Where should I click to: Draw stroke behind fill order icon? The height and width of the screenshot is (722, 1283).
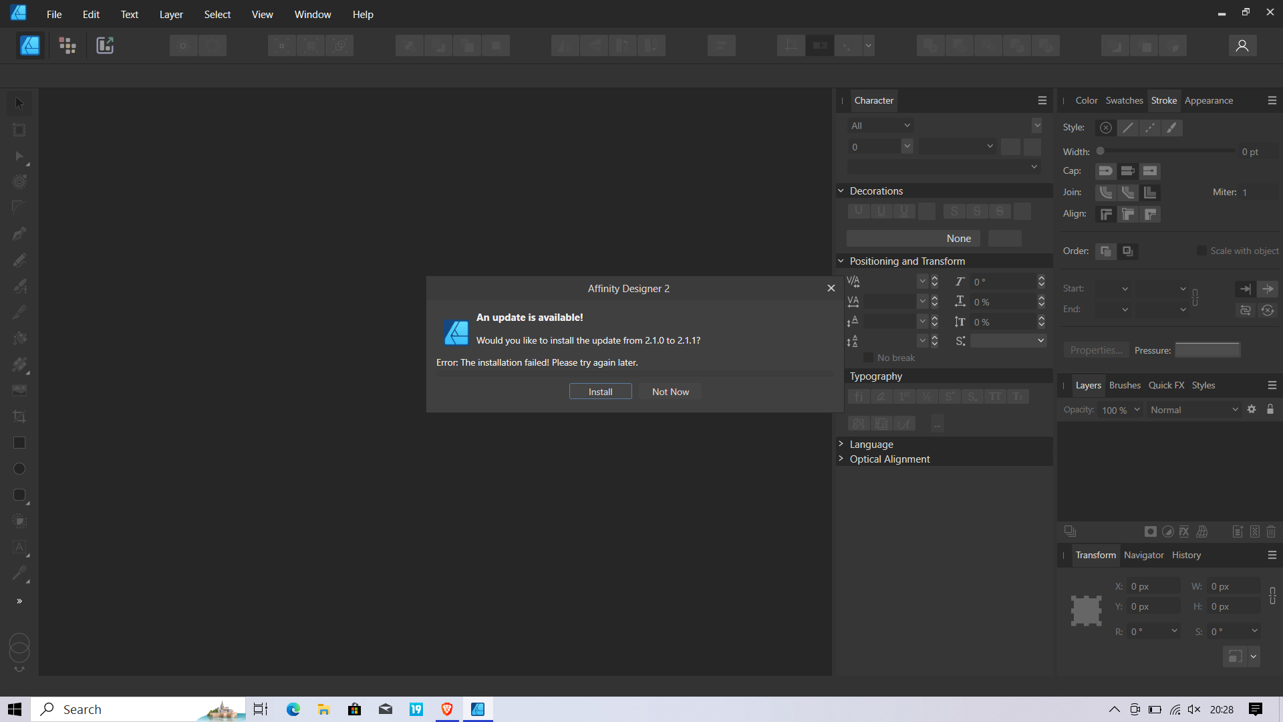(x=1106, y=251)
